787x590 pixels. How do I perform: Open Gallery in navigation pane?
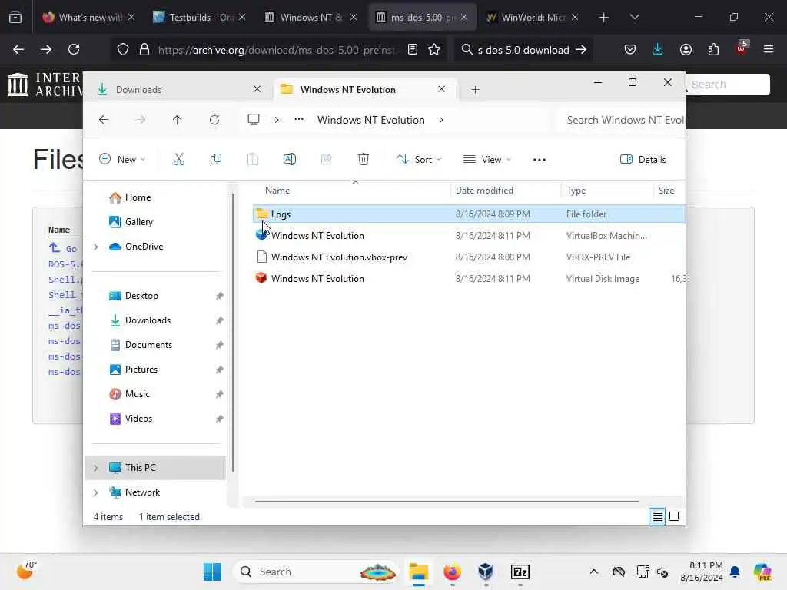[138, 222]
